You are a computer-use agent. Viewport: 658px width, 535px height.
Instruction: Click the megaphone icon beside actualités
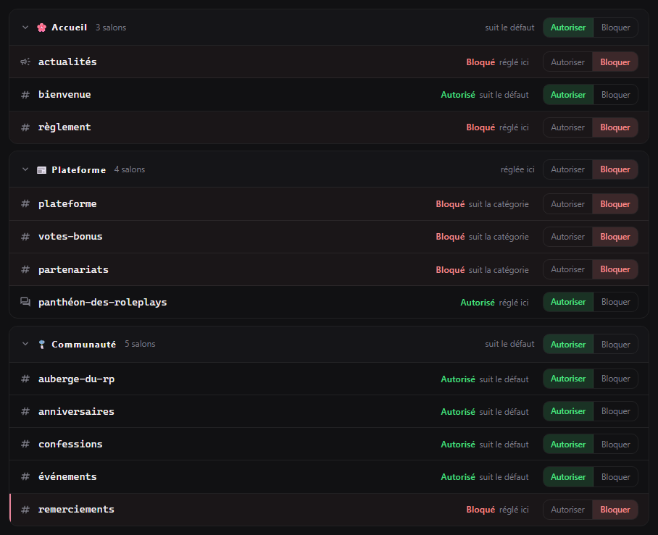coord(25,62)
